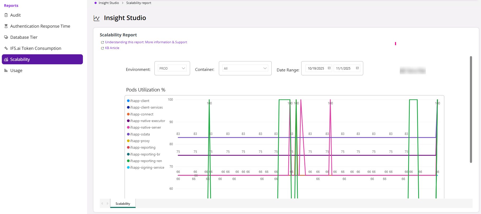Open the start date calendar picker icon

coord(329,68)
